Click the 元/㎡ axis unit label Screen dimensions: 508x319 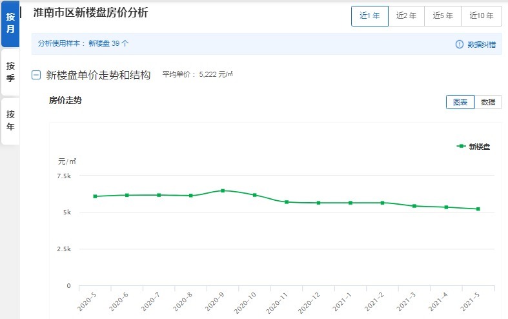coord(67,161)
